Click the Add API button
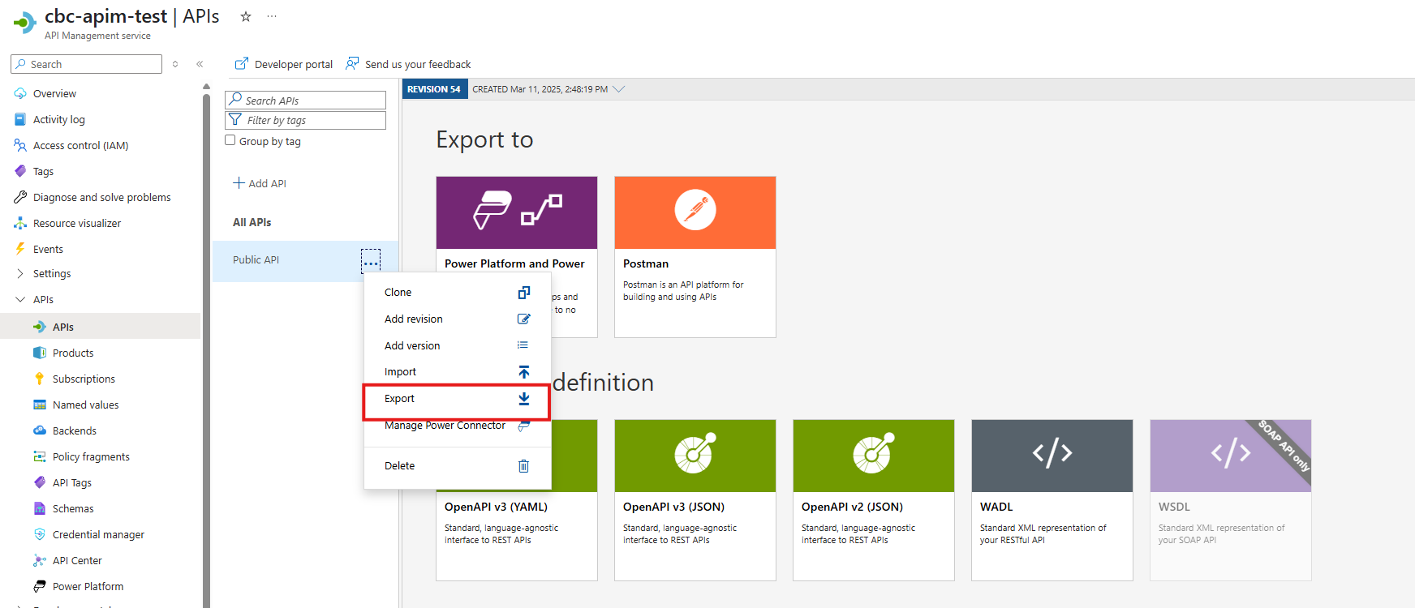Image resolution: width=1415 pixels, height=608 pixels. 260,183
